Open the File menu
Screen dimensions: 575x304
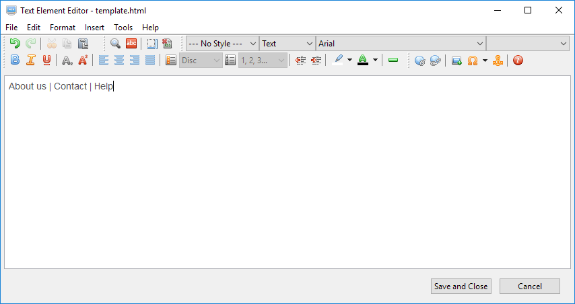(11, 28)
